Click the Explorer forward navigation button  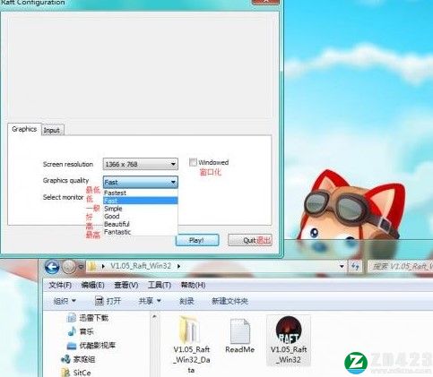[x=69, y=267]
